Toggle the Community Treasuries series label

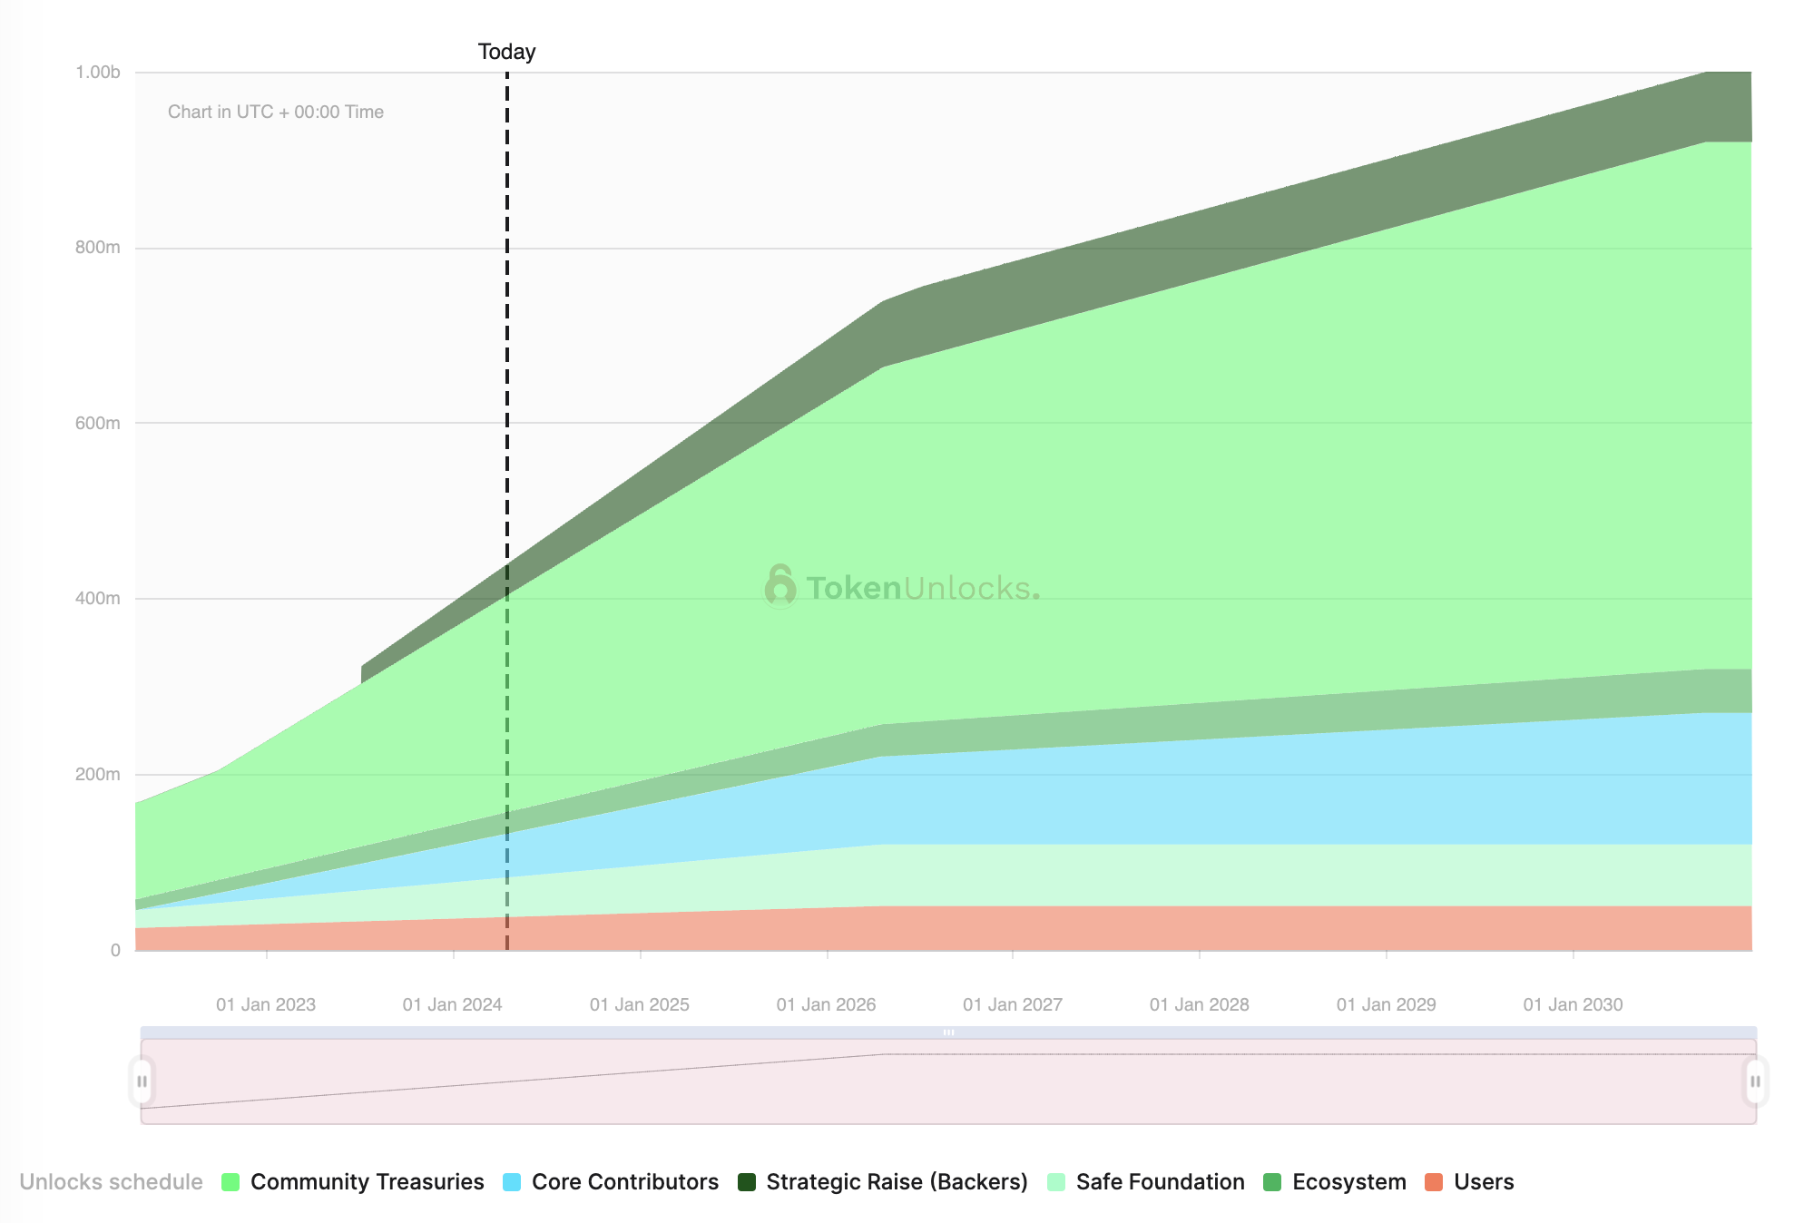tap(367, 1182)
